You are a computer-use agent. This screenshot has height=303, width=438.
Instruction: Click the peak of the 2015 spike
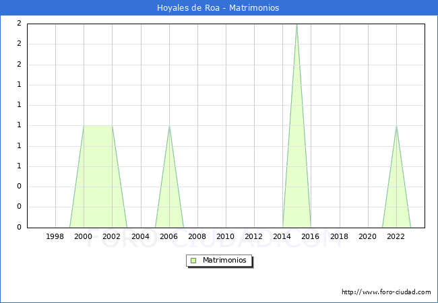[296, 24]
